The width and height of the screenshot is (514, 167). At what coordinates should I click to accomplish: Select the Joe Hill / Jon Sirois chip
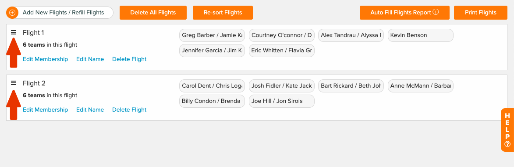click(x=282, y=101)
